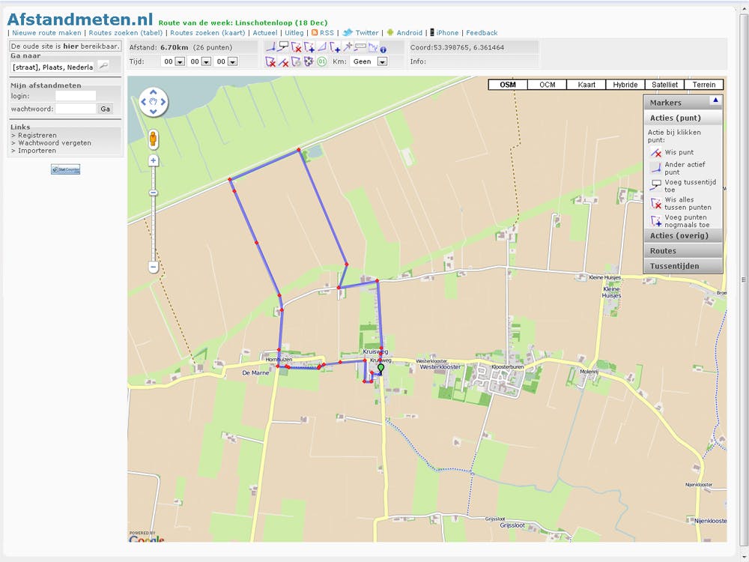Click the map zoom-in plus button
The image size is (749, 562).
coord(153,160)
